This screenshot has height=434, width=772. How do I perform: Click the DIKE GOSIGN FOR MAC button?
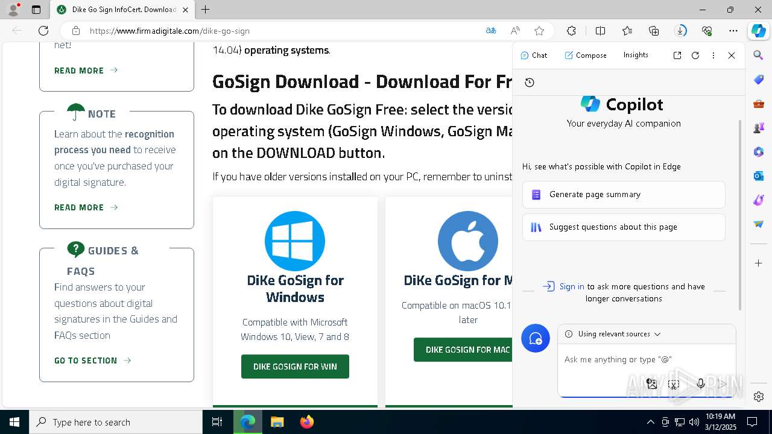463,350
